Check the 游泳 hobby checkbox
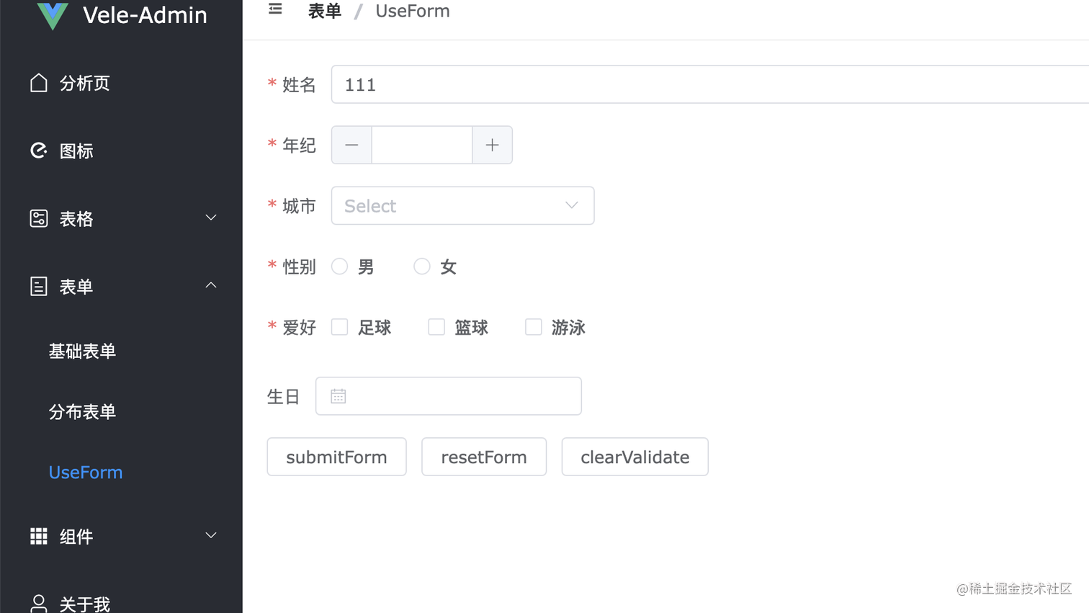This screenshot has height=613, width=1089. [x=533, y=326]
